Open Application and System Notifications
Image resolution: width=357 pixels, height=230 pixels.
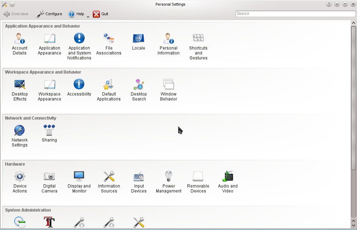[79, 46]
